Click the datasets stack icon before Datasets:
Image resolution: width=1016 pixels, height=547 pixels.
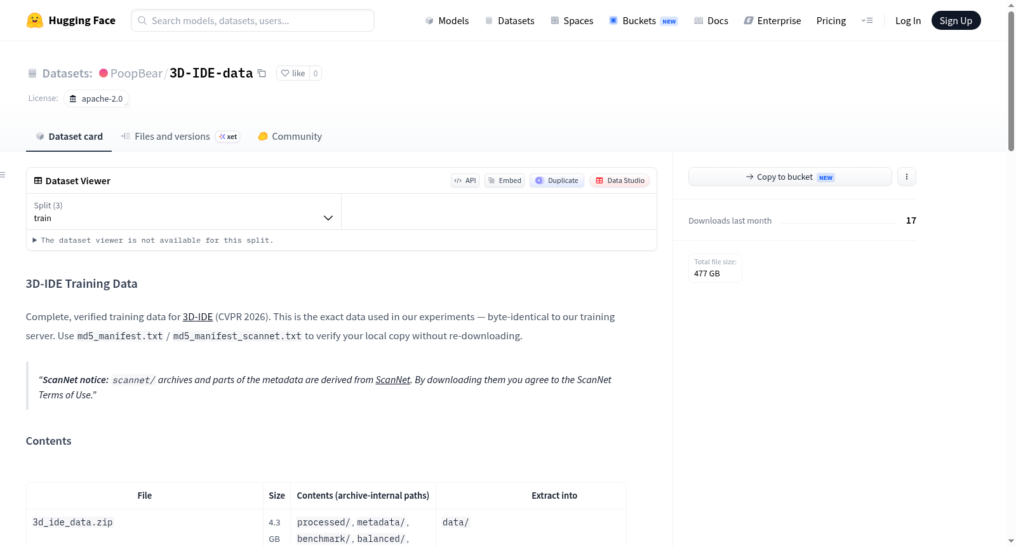tap(32, 73)
